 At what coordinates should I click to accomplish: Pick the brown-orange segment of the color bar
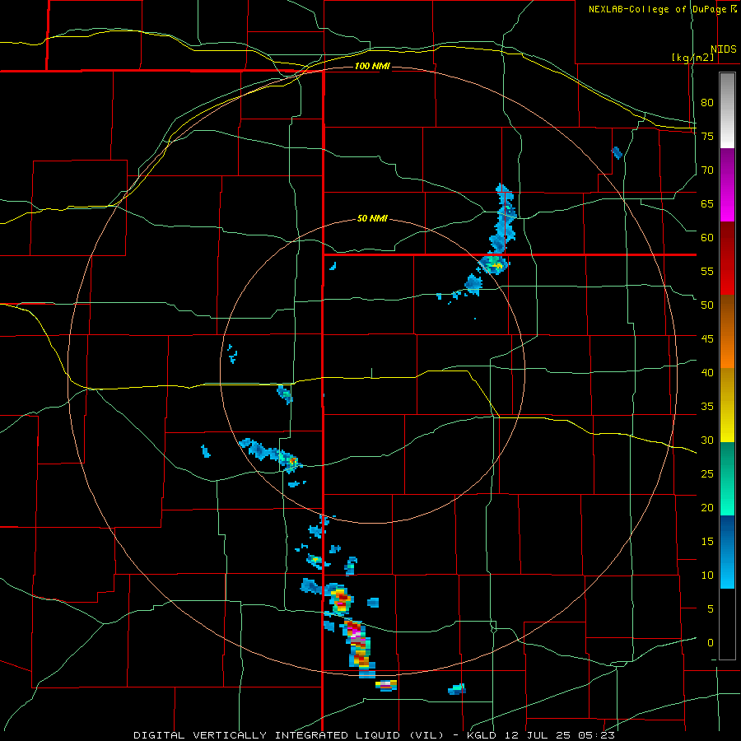[x=727, y=331]
